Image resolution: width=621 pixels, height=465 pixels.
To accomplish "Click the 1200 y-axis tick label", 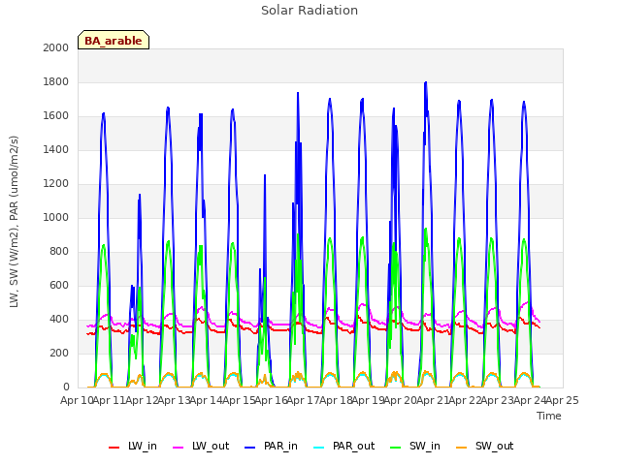I will [56, 183].
